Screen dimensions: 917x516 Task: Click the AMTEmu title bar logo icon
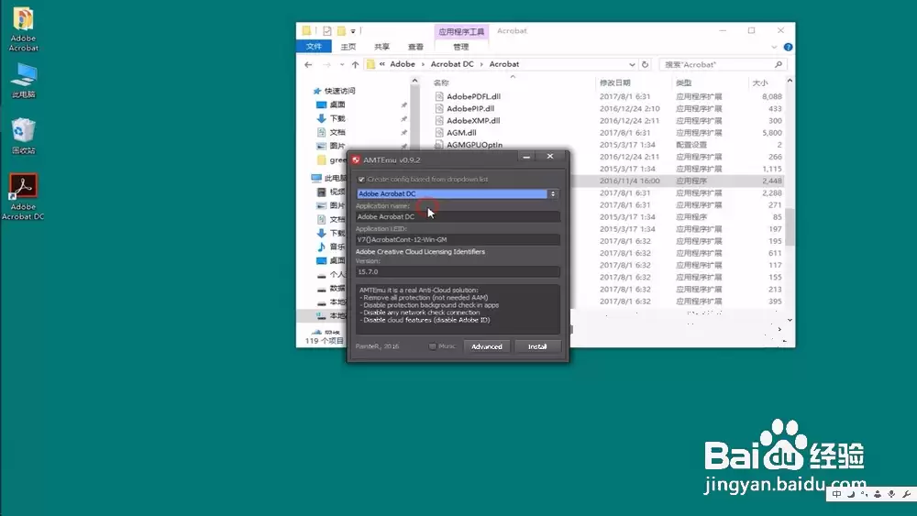[x=356, y=159]
